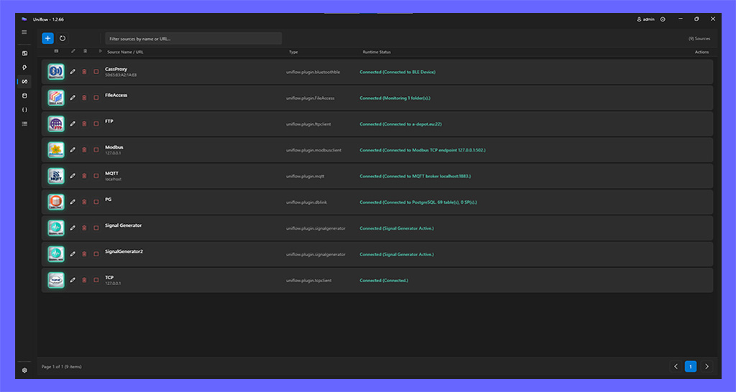Stop the FileAccess source
736x392 pixels.
(96, 98)
